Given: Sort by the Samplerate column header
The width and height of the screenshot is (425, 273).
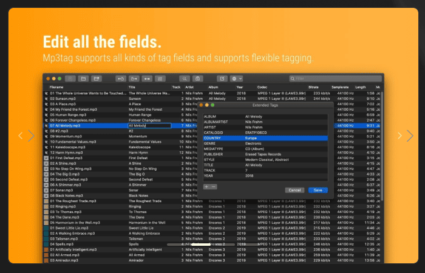Looking at the screenshot, I should (x=340, y=87).
